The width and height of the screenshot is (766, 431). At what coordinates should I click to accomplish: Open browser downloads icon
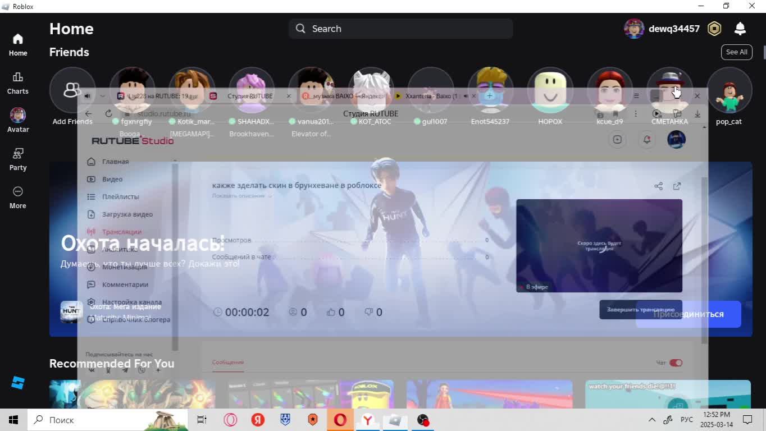[697, 113]
